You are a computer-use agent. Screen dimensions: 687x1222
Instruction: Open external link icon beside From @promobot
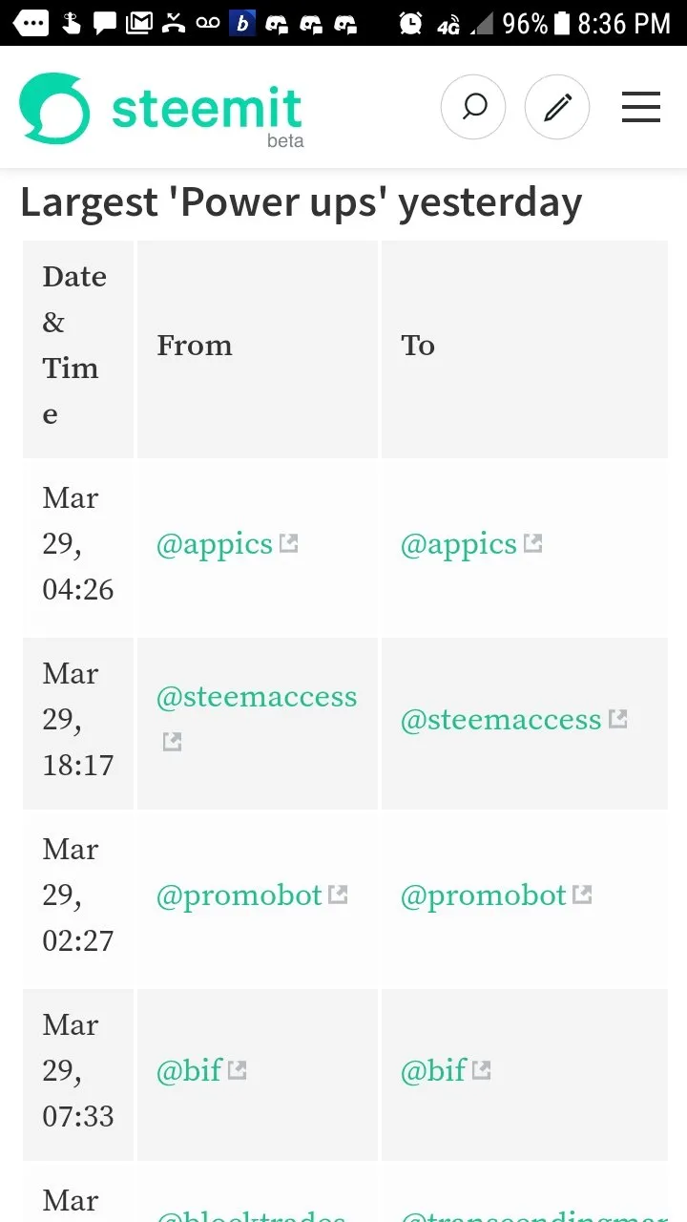coord(338,895)
